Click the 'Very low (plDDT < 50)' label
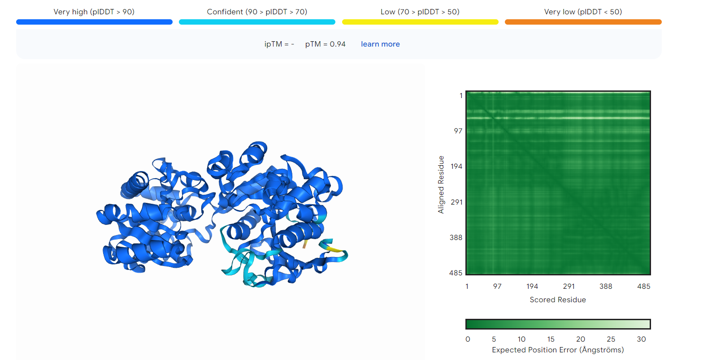The image size is (712, 360). point(583,12)
